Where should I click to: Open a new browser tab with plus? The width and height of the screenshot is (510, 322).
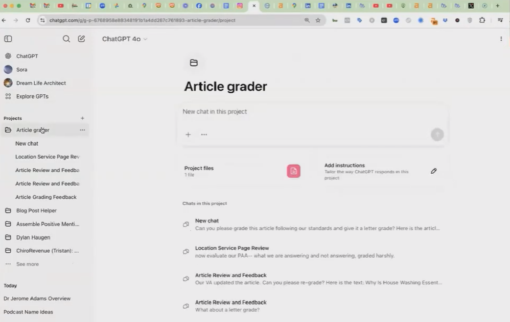(x=498, y=6)
